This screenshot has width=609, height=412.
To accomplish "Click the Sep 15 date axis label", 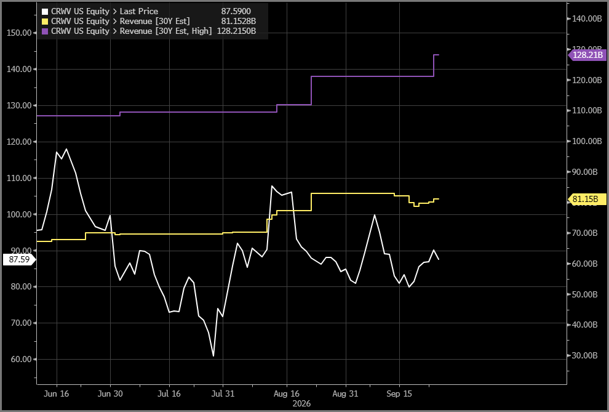I will pos(399,394).
